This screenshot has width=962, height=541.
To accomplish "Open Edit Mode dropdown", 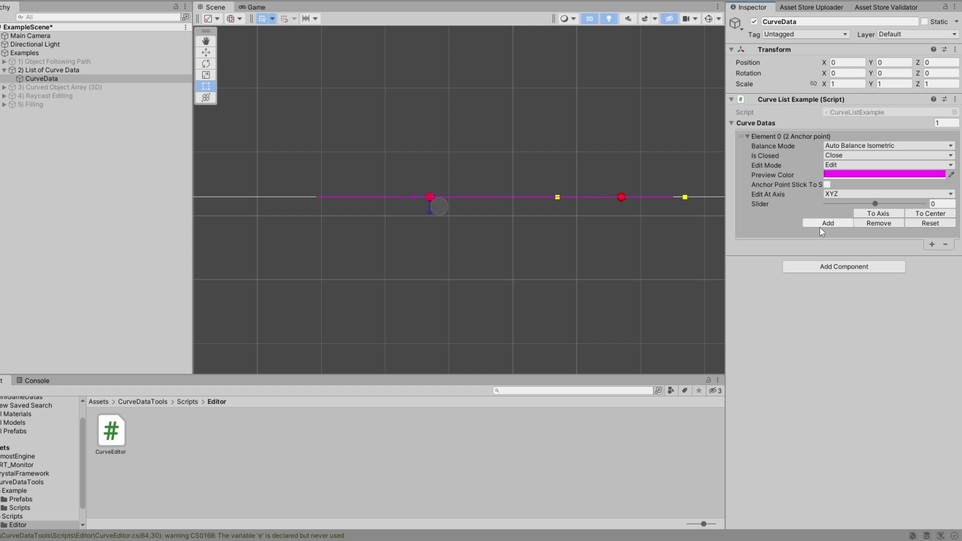I will tap(889, 165).
